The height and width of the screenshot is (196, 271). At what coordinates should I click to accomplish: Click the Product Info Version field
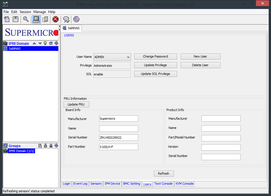coord(221,147)
